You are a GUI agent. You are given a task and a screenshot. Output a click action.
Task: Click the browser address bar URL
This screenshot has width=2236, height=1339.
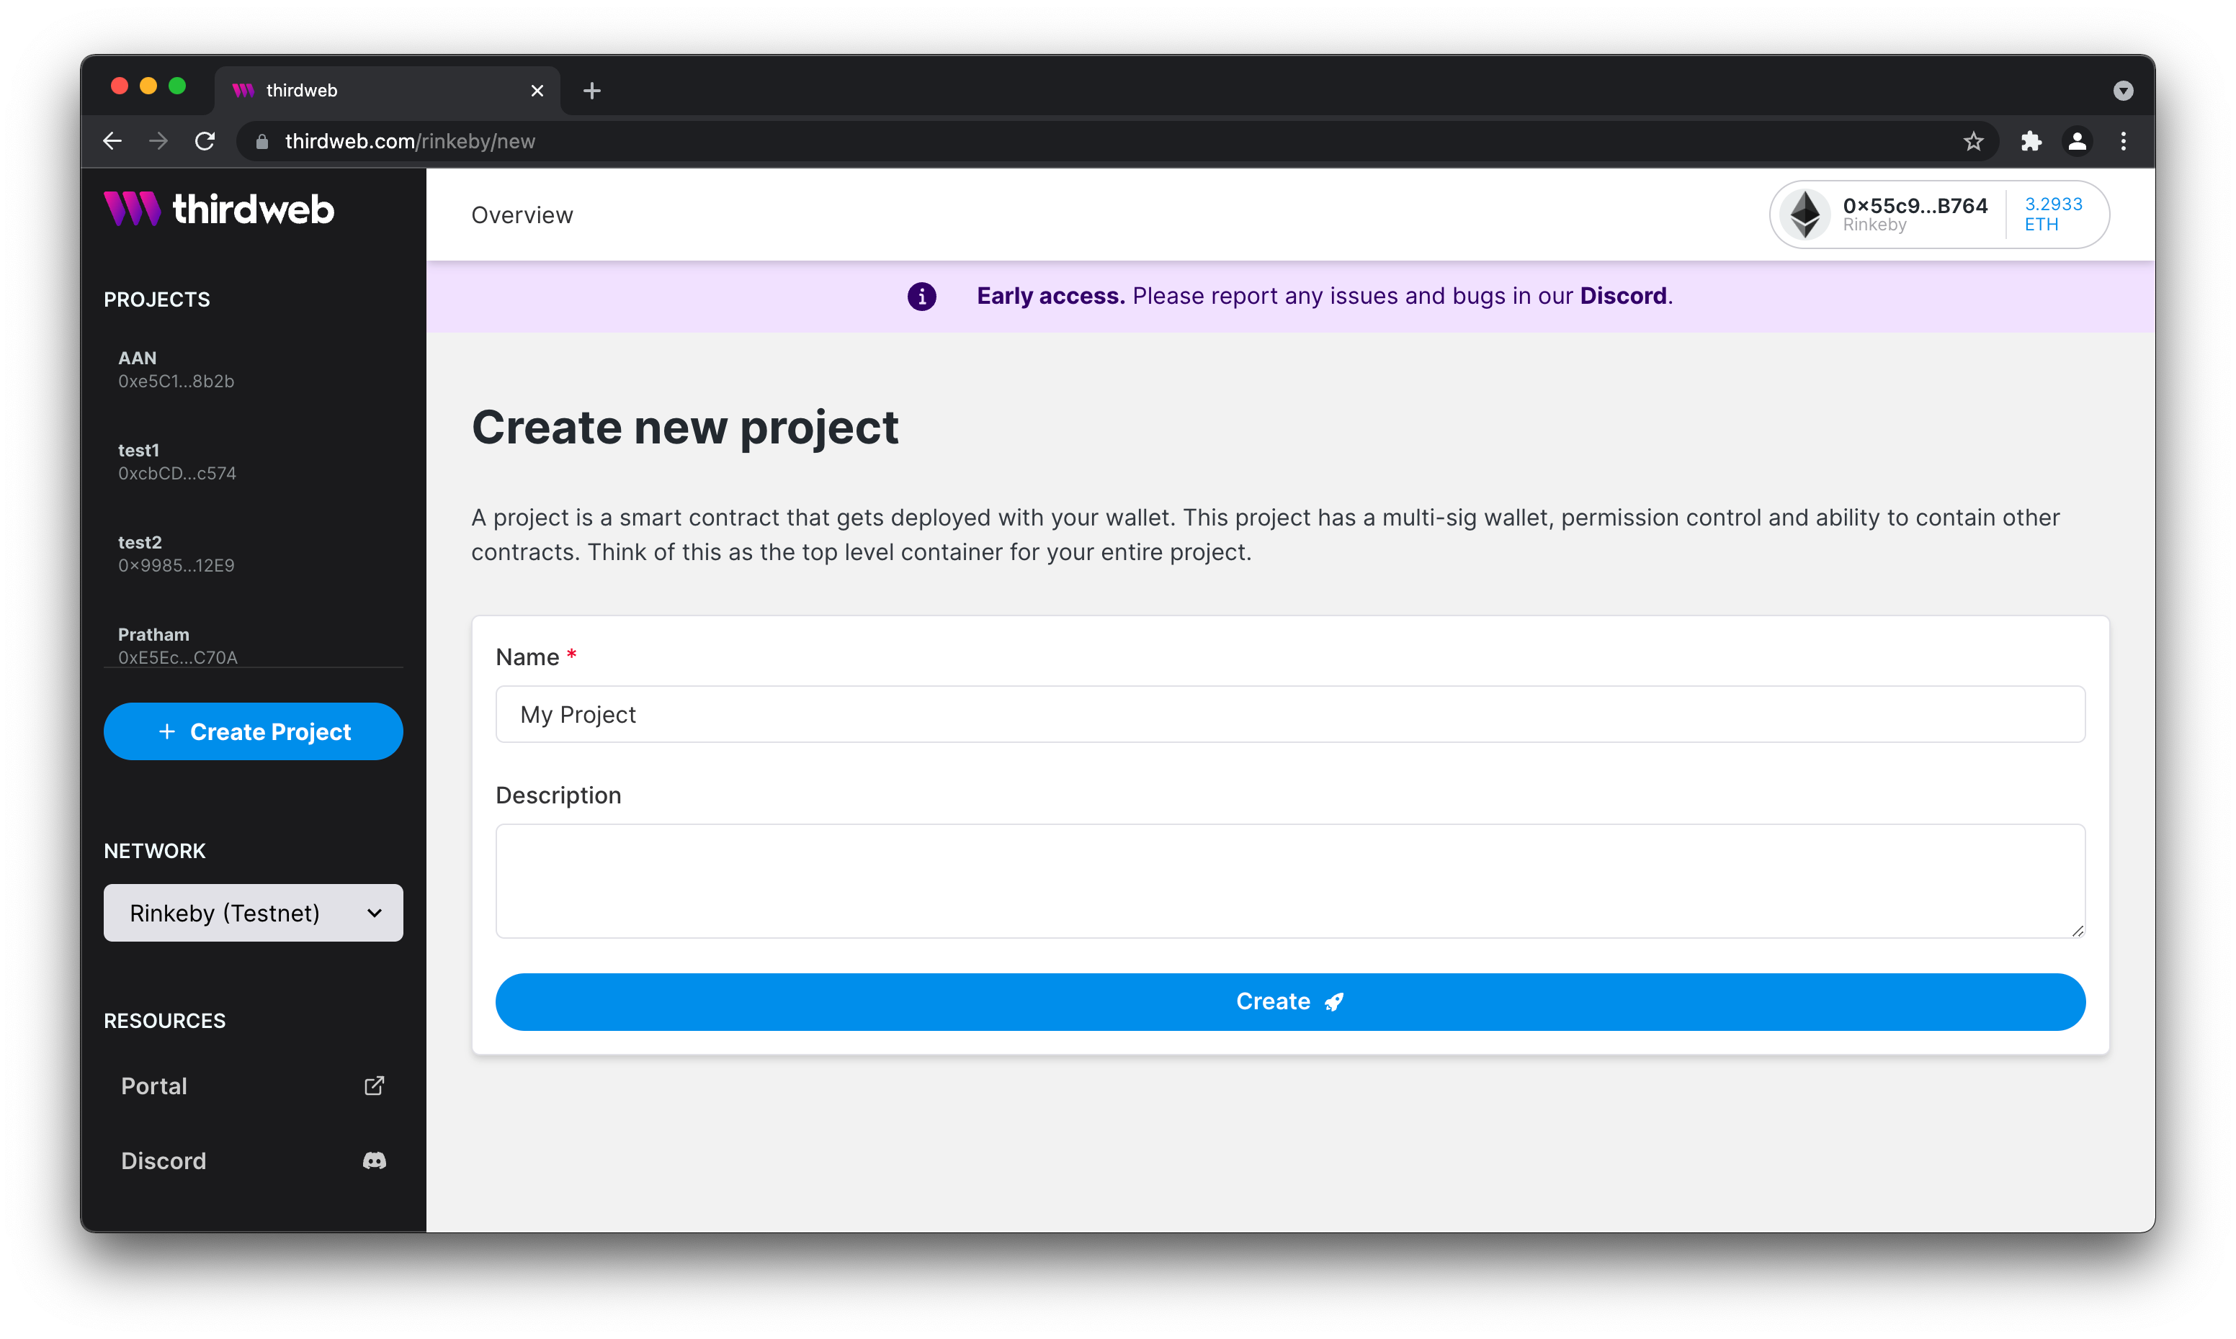tap(410, 142)
